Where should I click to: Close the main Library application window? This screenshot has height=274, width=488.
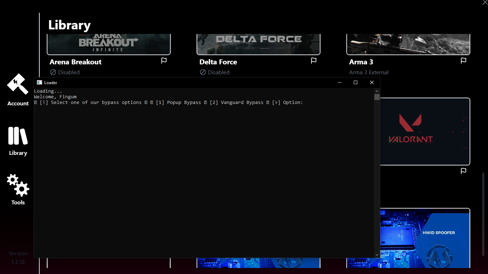tap(485, 2)
